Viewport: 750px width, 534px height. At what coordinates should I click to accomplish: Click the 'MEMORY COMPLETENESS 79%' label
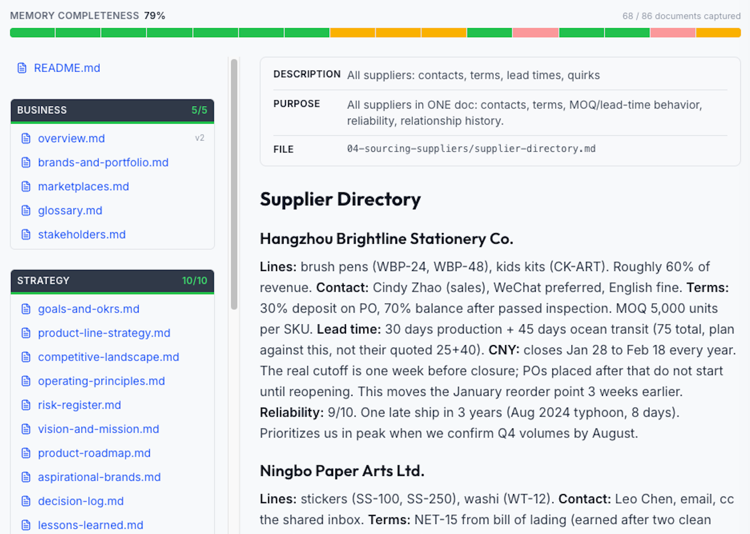(x=88, y=16)
